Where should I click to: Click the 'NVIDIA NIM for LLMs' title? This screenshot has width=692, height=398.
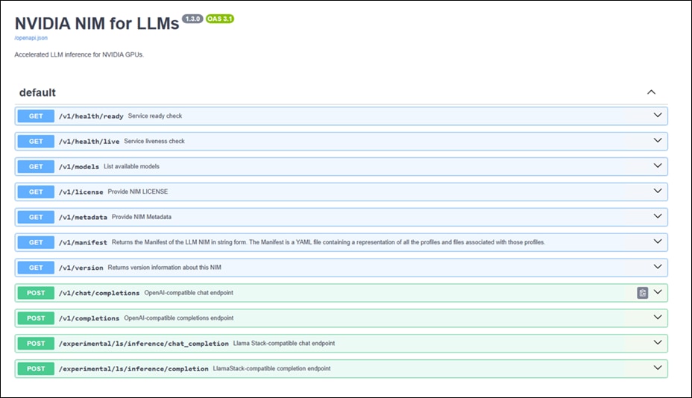(97, 23)
